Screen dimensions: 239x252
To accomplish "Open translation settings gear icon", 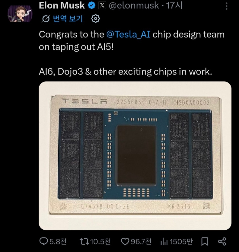I will pyautogui.click(x=95, y=19).
